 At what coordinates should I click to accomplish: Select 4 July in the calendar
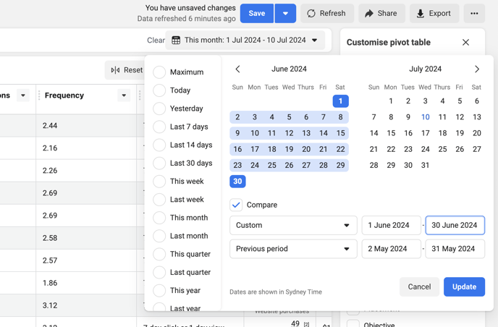[442, 101]
